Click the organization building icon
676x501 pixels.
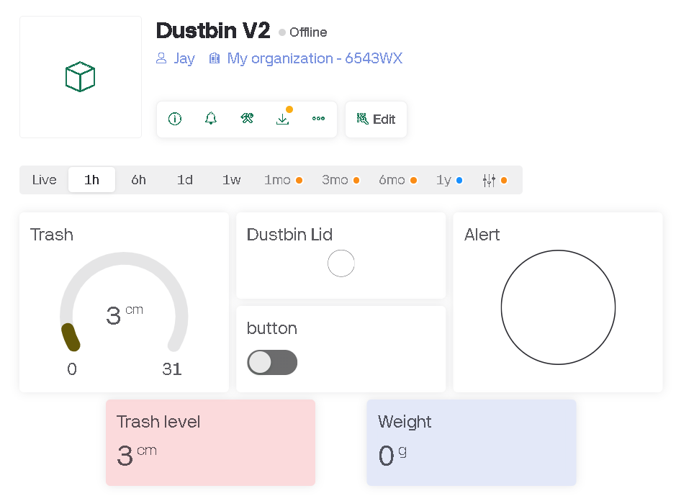click(215, 58)
